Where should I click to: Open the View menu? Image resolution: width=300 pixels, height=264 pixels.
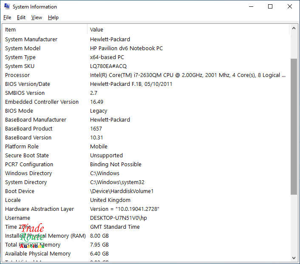click(x=37, y=17)
